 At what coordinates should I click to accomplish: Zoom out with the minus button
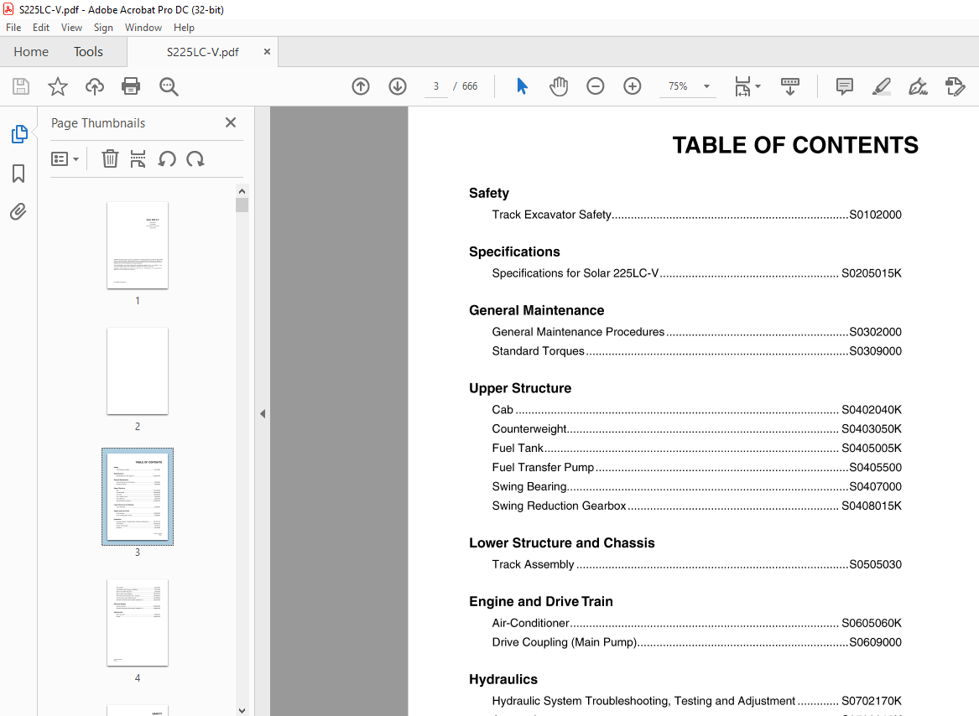[596, 86]
